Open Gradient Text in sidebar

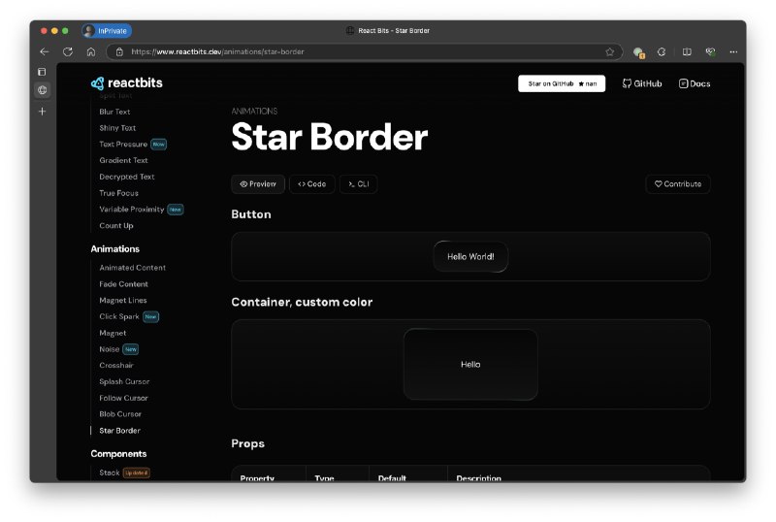click(x=123, y=160)
